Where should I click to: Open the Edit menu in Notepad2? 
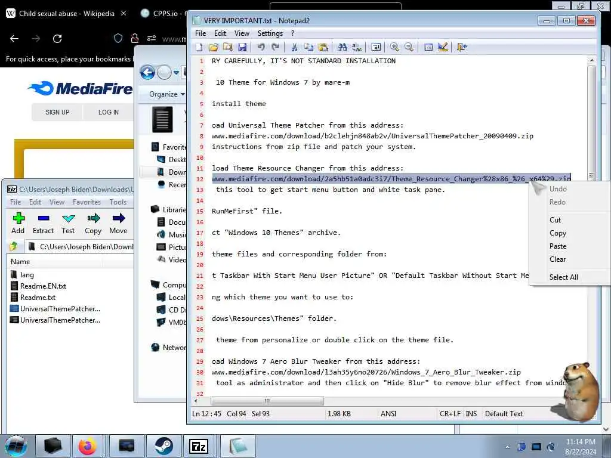click(220, 33)
